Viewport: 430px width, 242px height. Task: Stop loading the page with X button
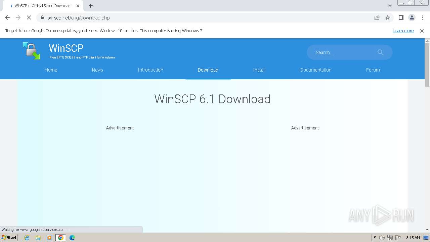[x=29, y=17]
